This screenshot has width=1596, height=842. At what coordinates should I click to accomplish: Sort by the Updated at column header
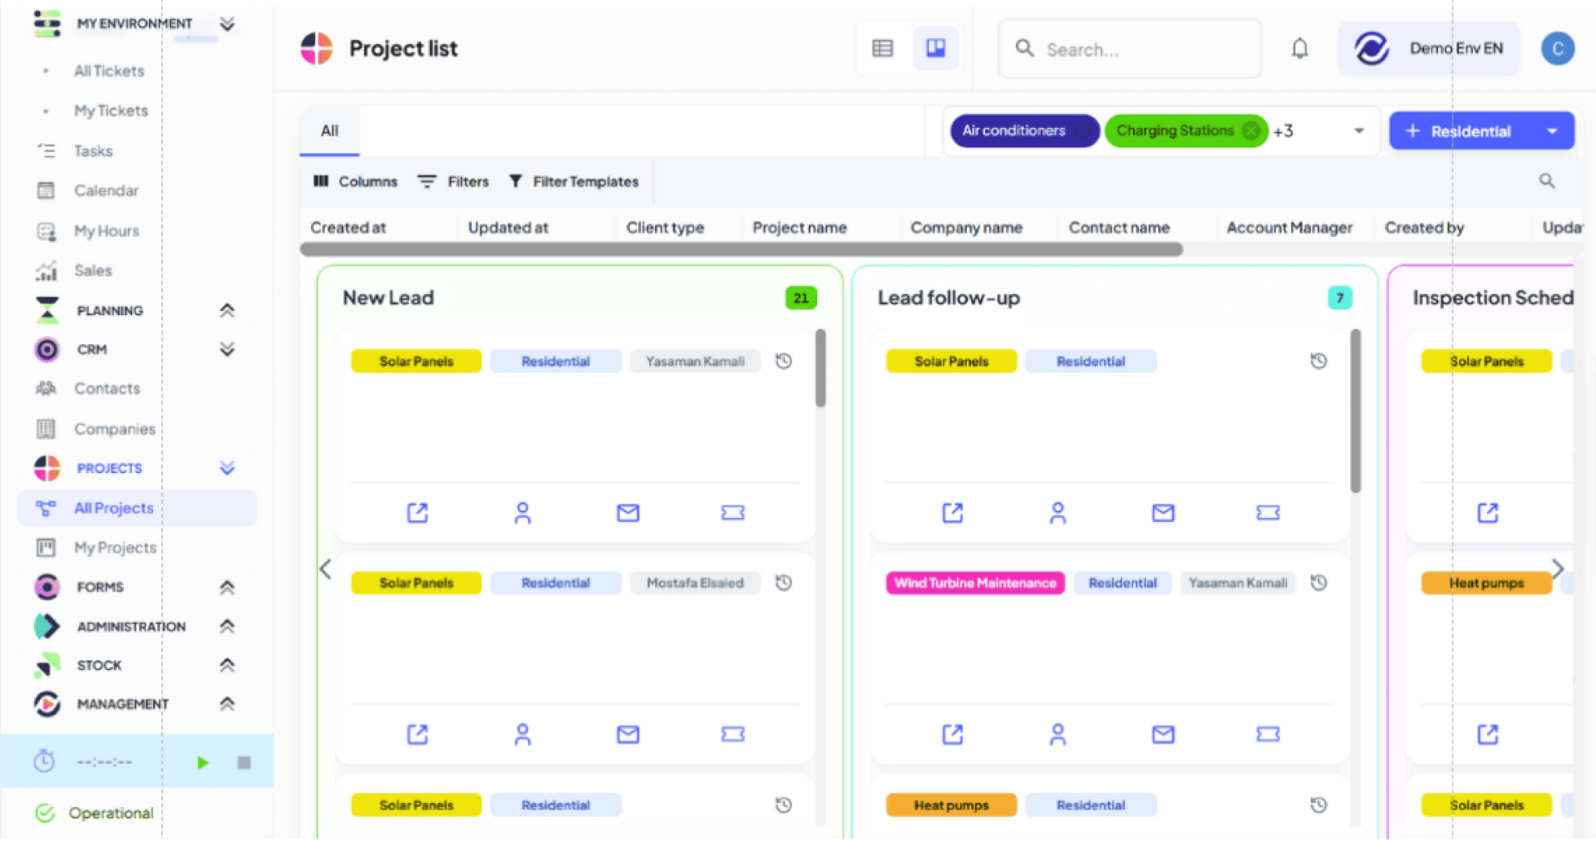pyautogui.click(x=508, y=228)
